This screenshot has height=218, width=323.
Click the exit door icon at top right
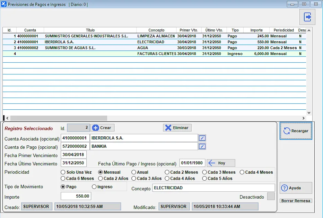tap(307, 17)
